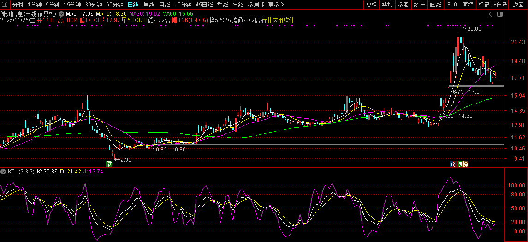Switch to the 周线 weekly tab
Image resolution: width=528 pixels, height=242 pixels.
[148, 5]
